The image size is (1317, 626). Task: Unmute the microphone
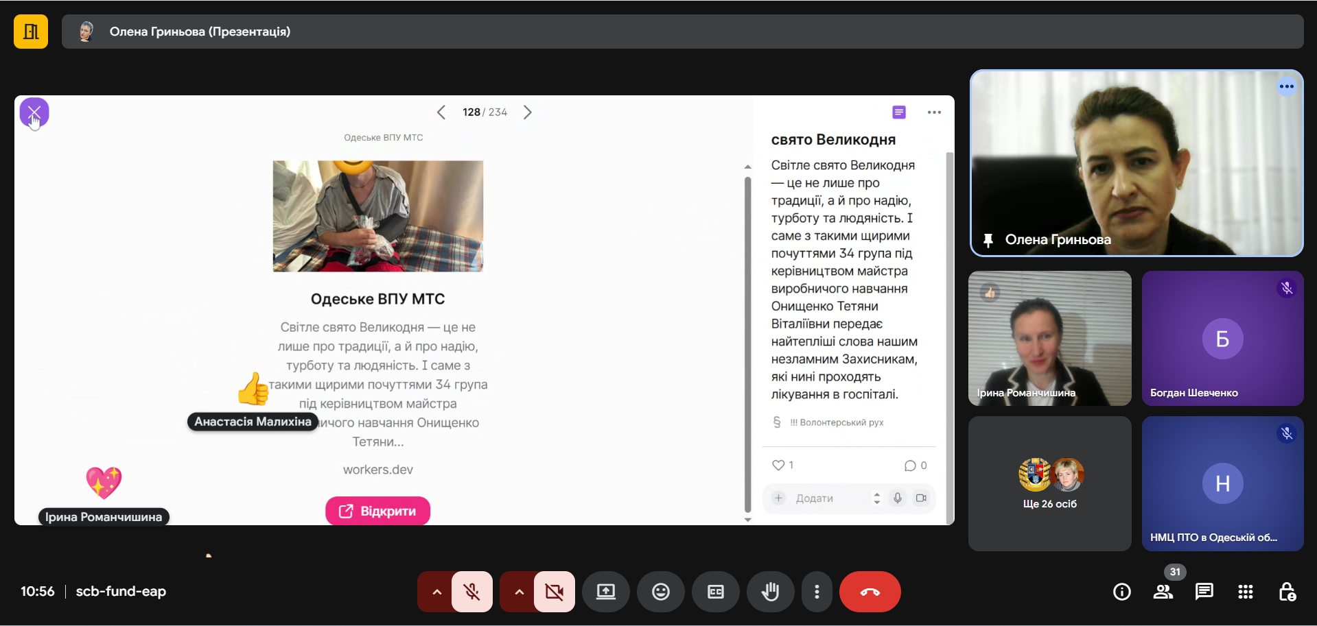point(471,592)
